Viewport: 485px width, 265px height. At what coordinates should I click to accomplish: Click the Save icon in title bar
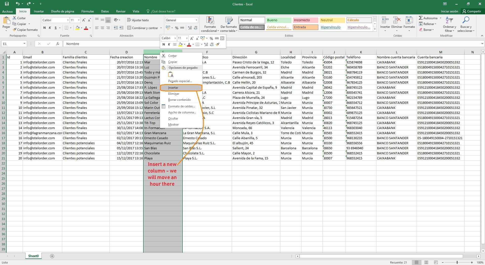click(x=7, y=4)
